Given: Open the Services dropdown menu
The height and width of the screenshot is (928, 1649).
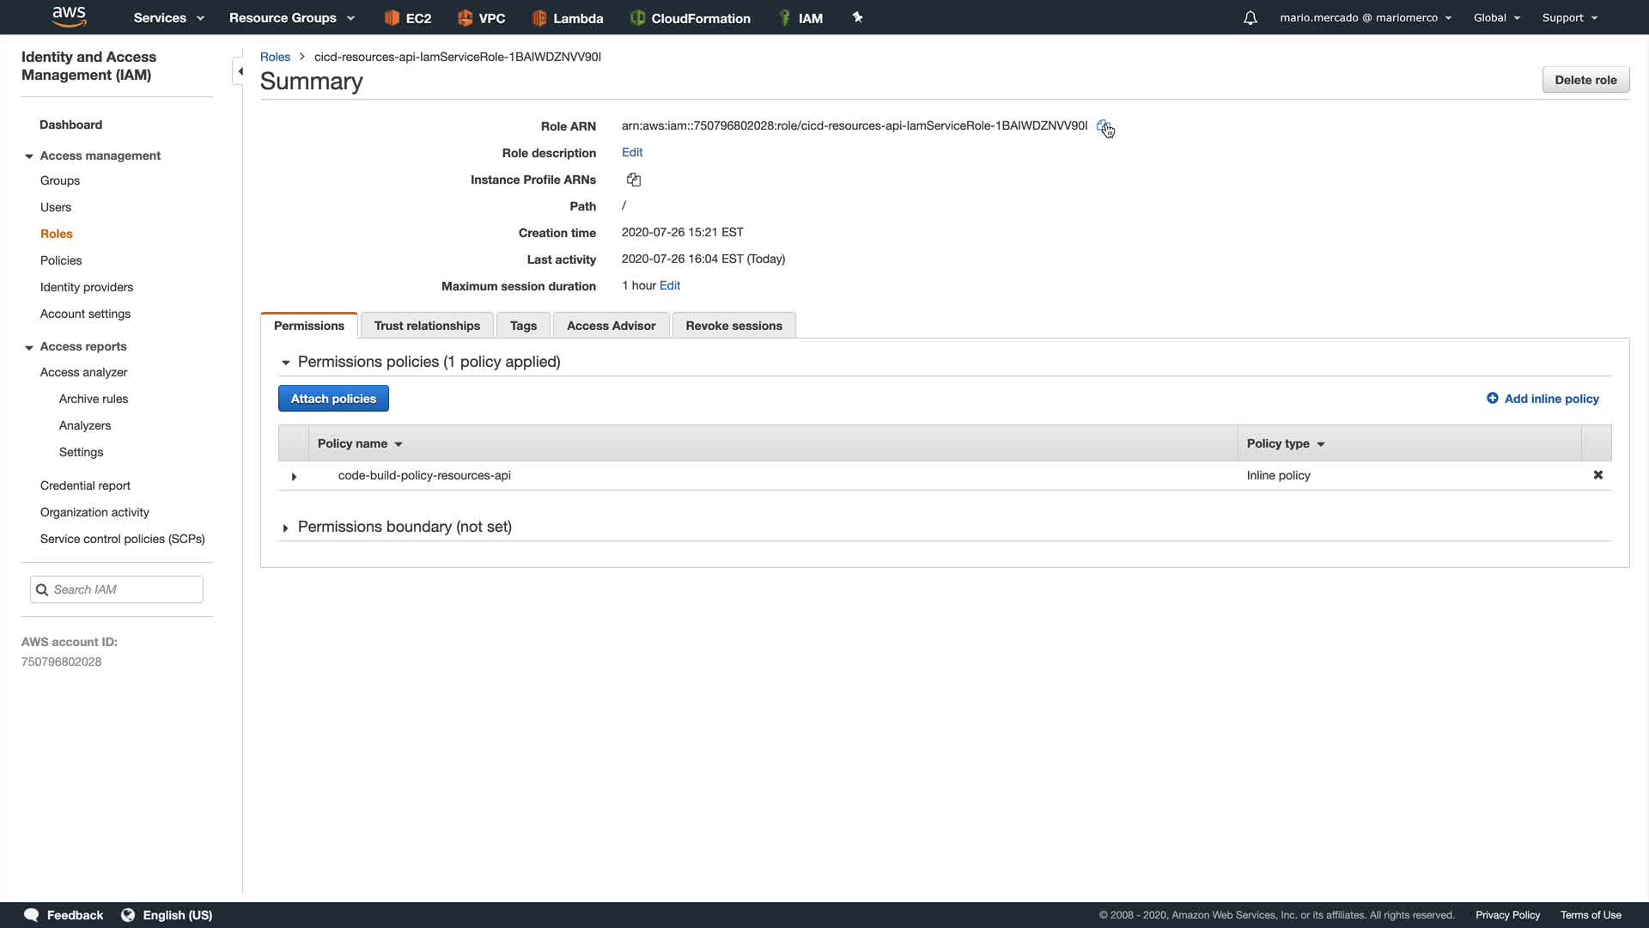Looking at the screenshot, I should pyautogui.click(x=168, y=18).
